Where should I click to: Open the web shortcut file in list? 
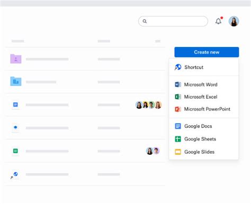(x=14, y=175)
